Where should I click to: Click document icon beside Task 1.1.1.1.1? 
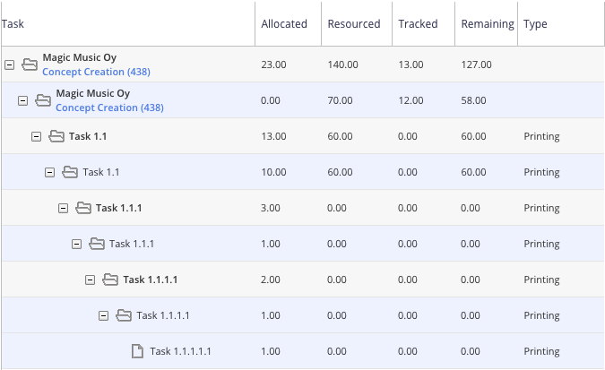[x=137, y=351]
